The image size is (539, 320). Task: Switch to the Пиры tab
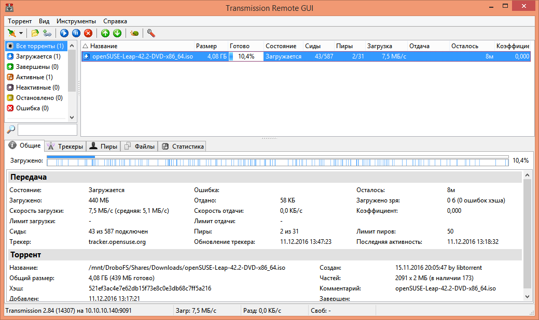[103, 147]
